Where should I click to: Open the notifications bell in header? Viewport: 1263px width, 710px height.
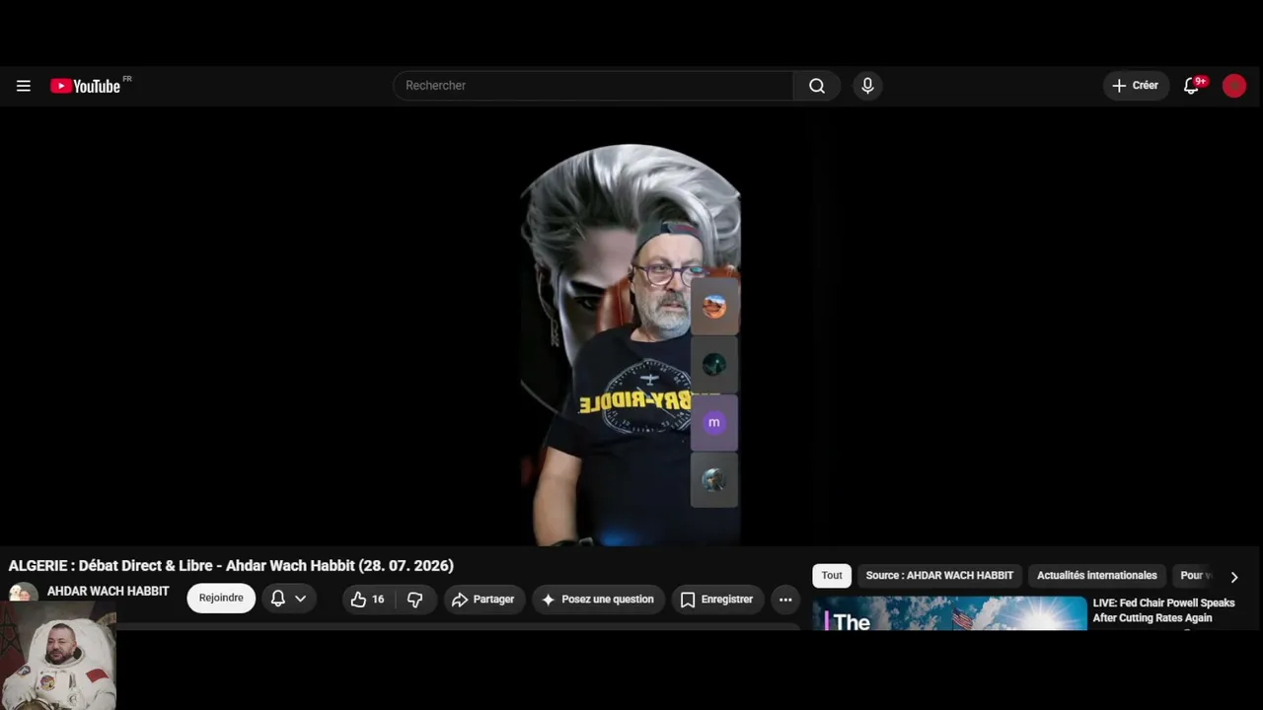(x=1192, y=86)
